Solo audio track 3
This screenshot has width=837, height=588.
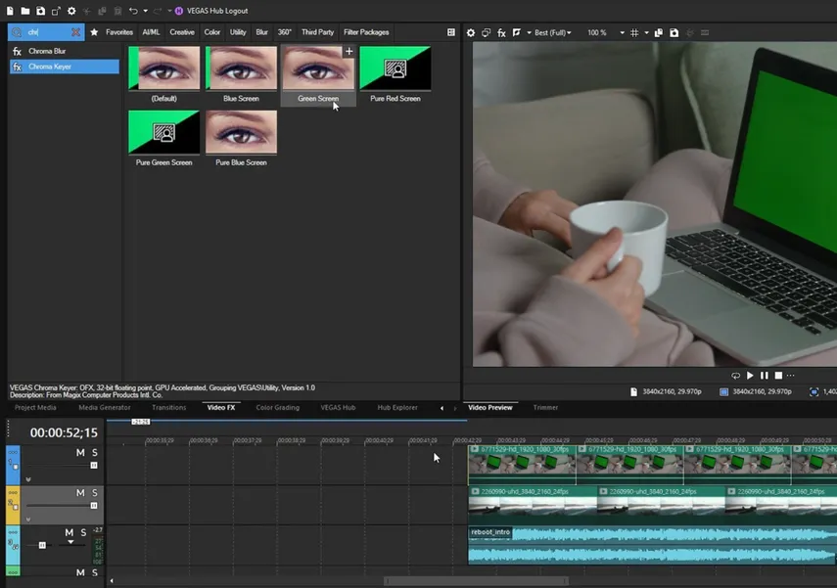(83, 532)
